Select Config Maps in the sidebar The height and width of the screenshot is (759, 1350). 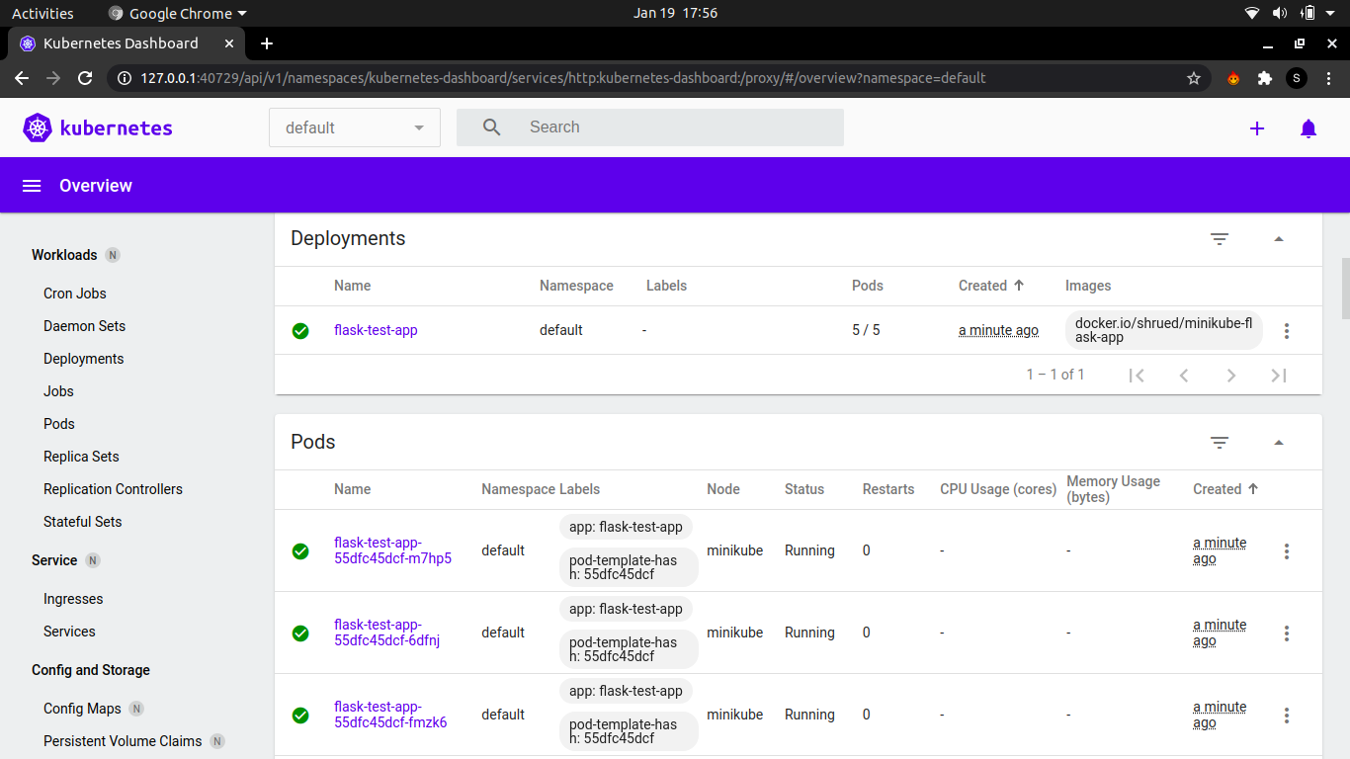tap(81, 708)
